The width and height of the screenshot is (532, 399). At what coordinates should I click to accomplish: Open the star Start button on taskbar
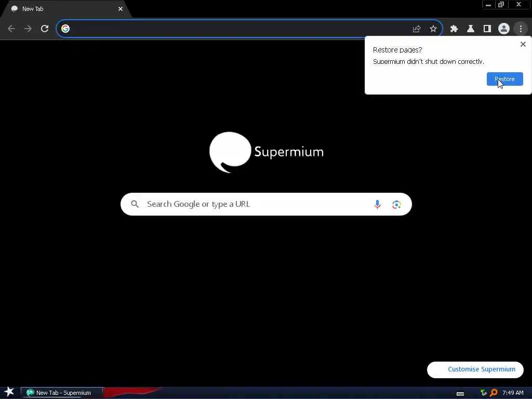coord(9,392)
